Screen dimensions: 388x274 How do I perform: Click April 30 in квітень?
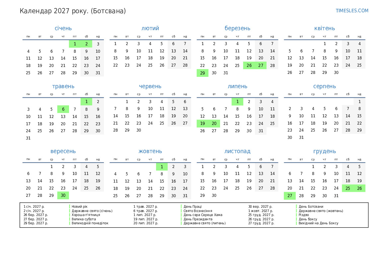(336, 73)
